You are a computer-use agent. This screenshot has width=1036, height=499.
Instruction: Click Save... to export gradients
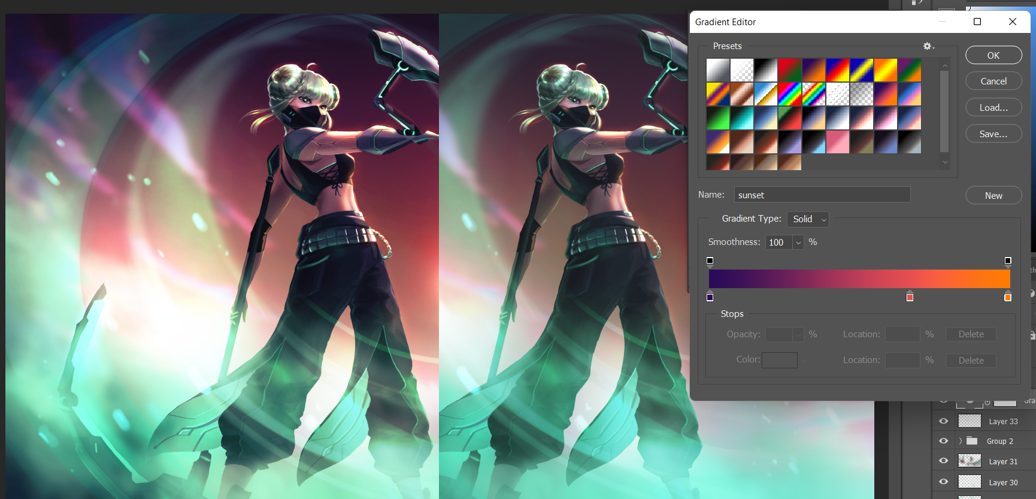point(993,134)
